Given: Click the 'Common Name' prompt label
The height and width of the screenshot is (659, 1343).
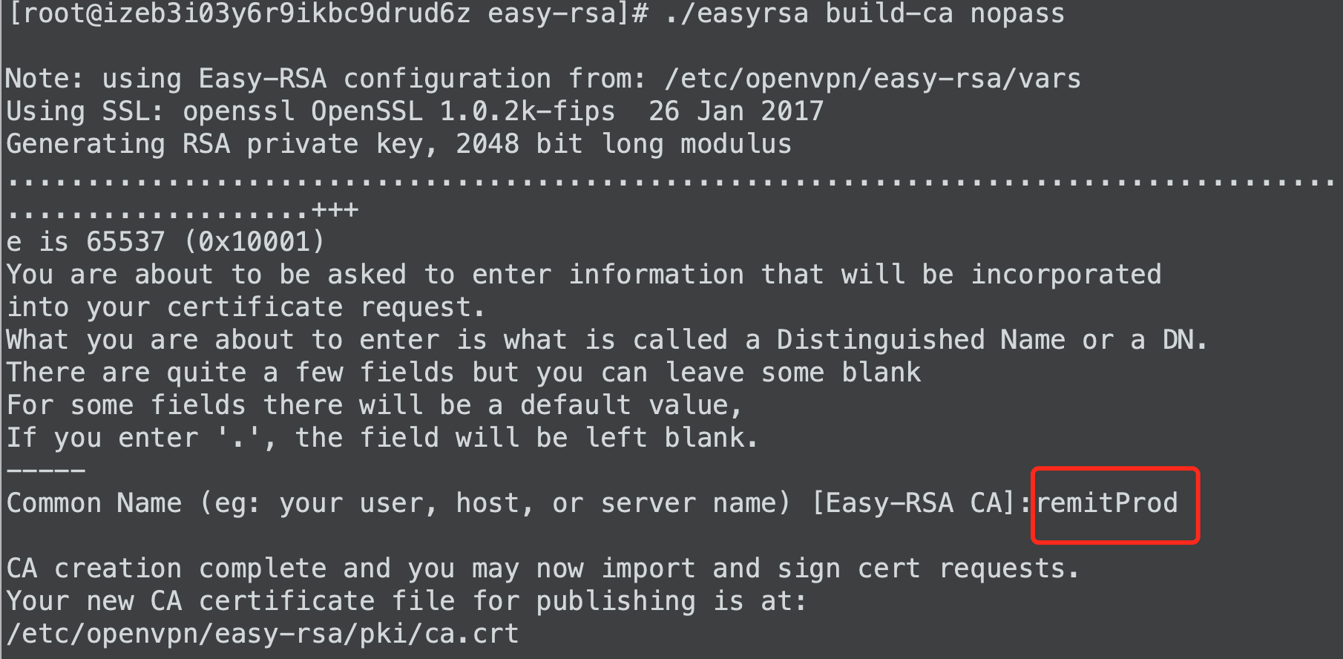Looking at the screenshot, I should click(93, 503).
